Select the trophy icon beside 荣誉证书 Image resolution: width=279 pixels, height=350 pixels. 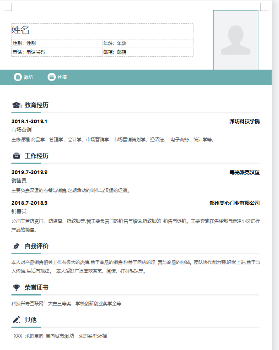pos(16,288)
